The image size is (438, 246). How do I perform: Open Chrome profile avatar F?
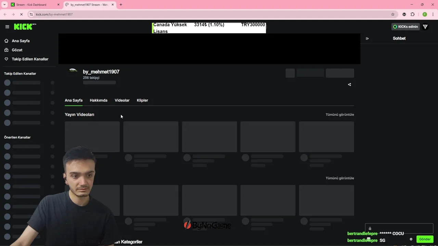tap(425, 14)
